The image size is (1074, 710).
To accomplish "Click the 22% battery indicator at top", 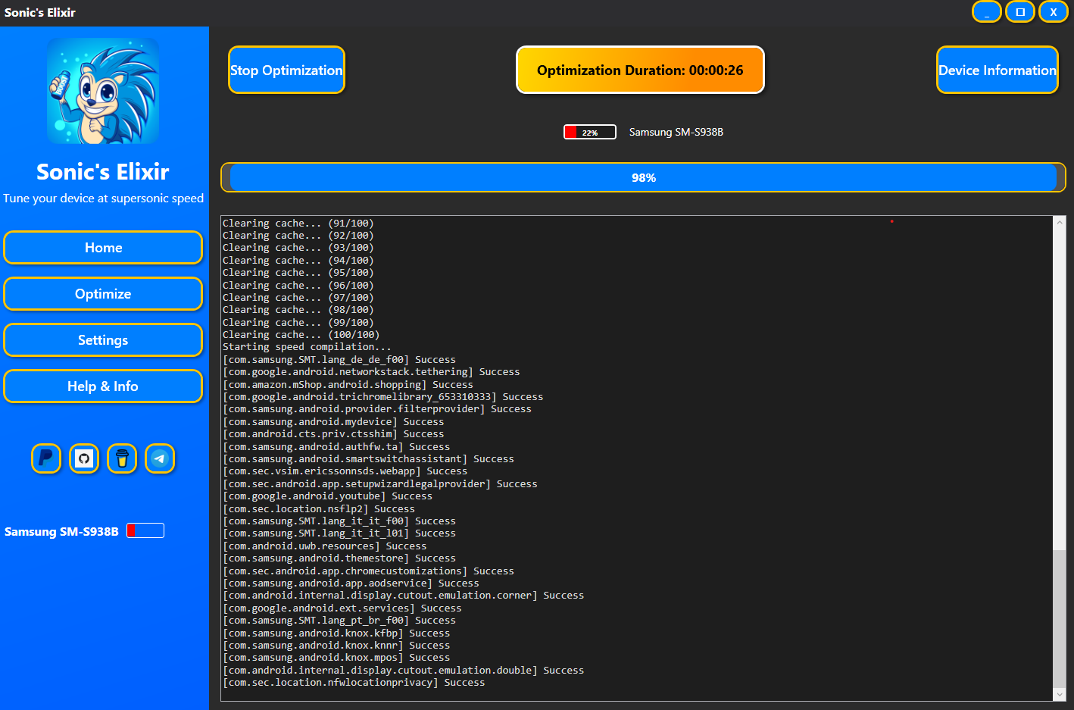I will tap(589, 132).
